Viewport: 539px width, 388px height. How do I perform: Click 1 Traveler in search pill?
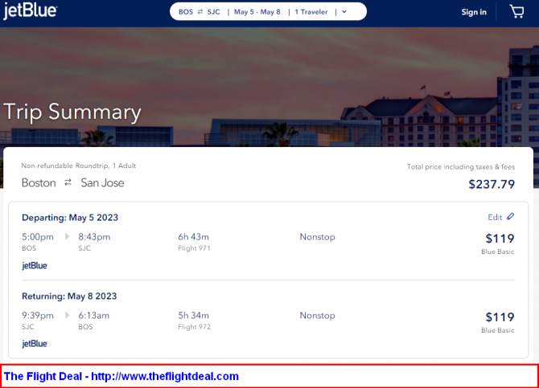click(311, 12)
